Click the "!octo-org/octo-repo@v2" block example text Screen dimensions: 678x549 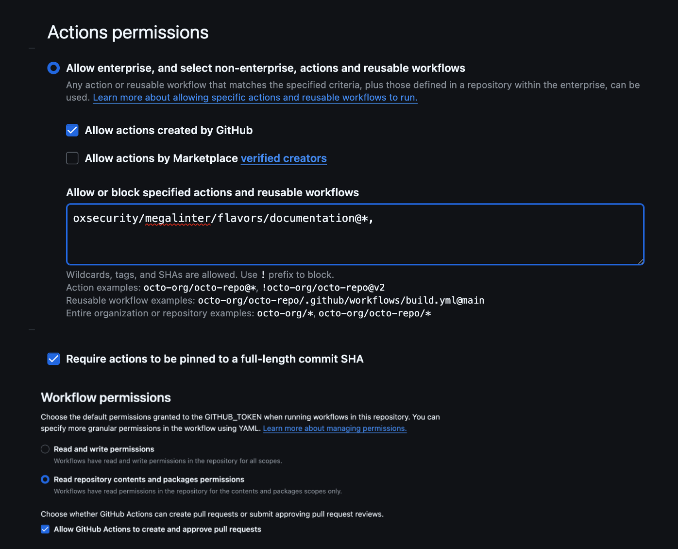click(323, 288)
